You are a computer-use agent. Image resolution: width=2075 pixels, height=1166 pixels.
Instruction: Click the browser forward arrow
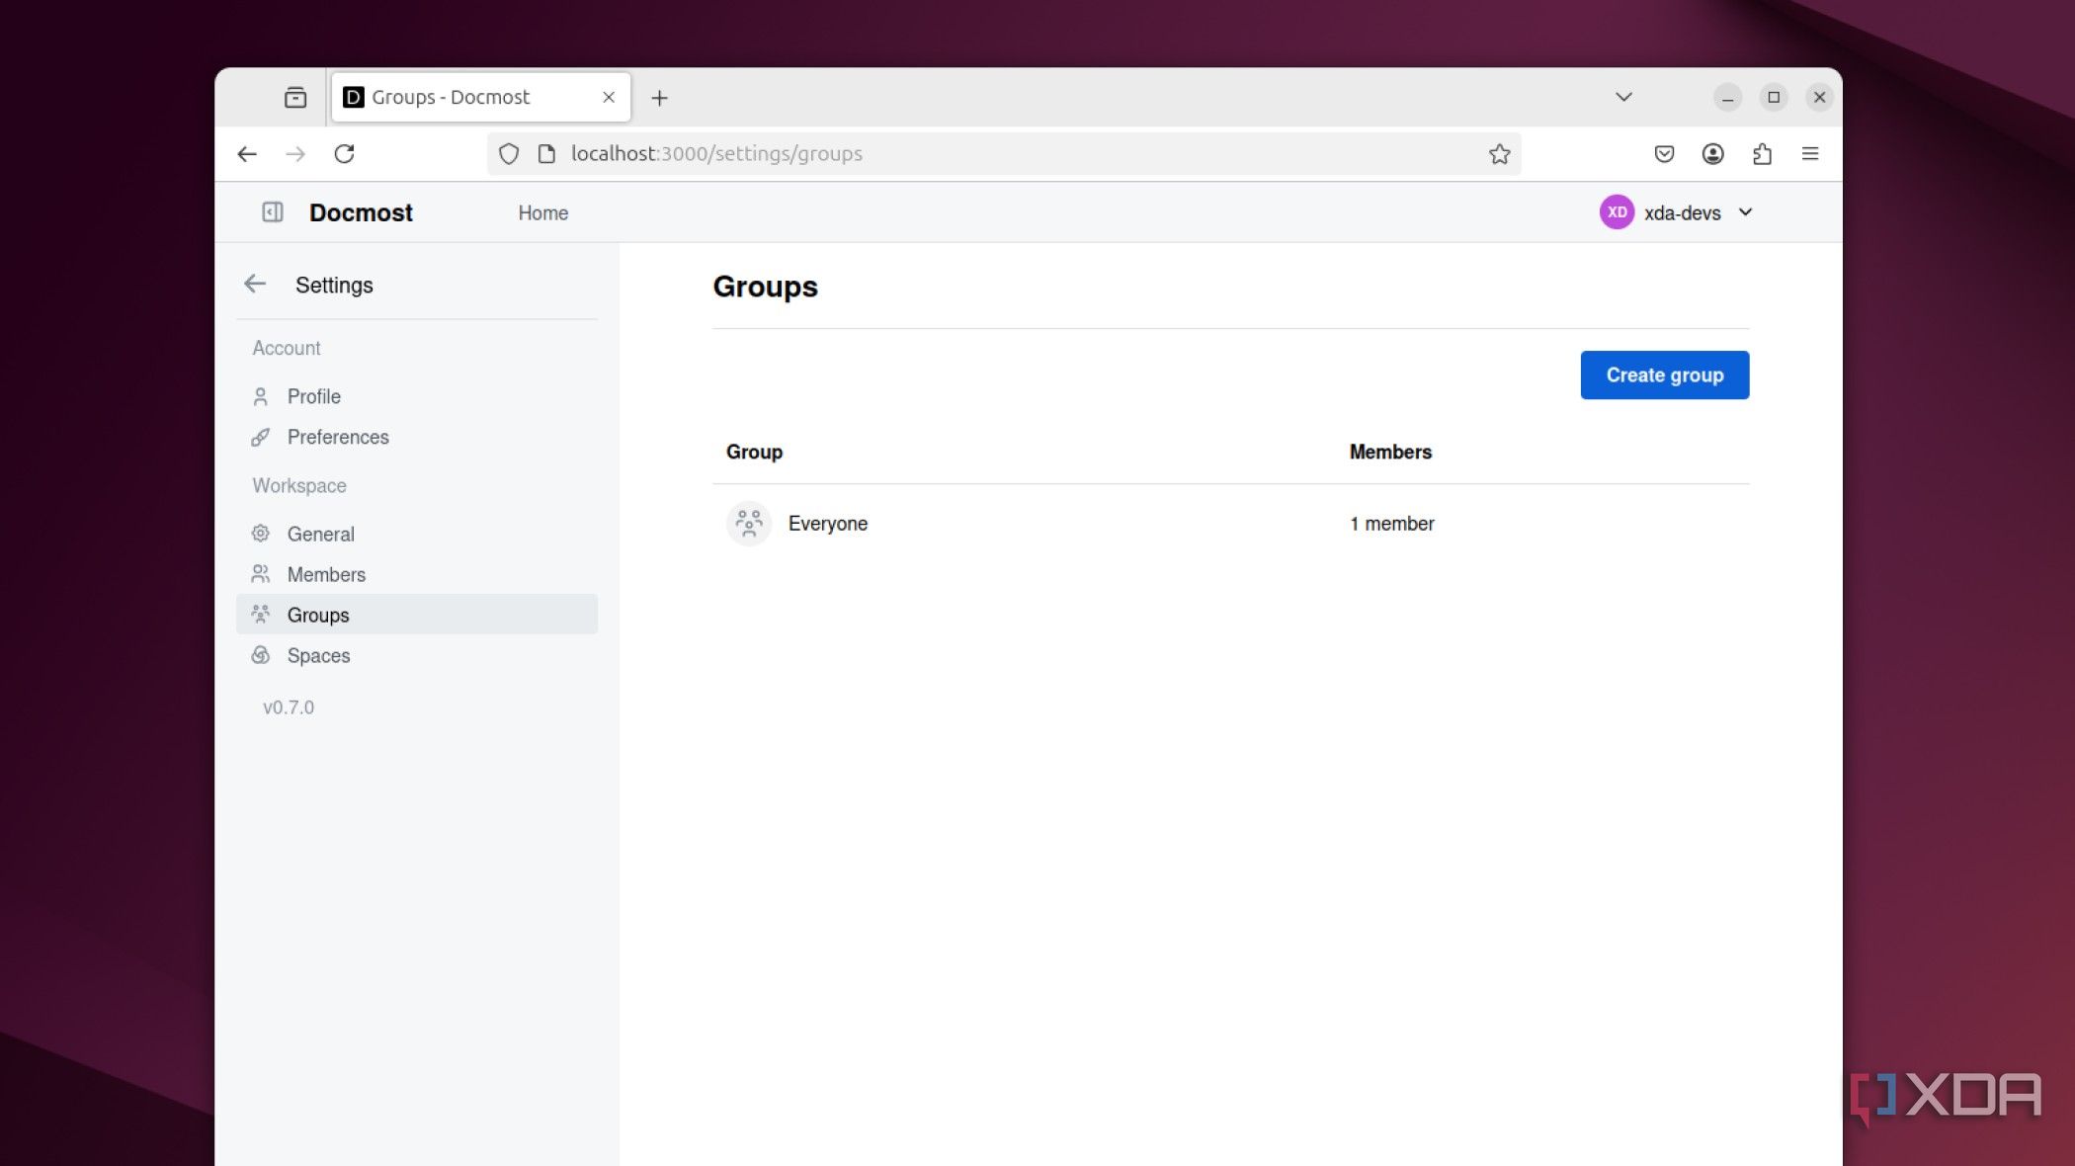tap(295, 154)
